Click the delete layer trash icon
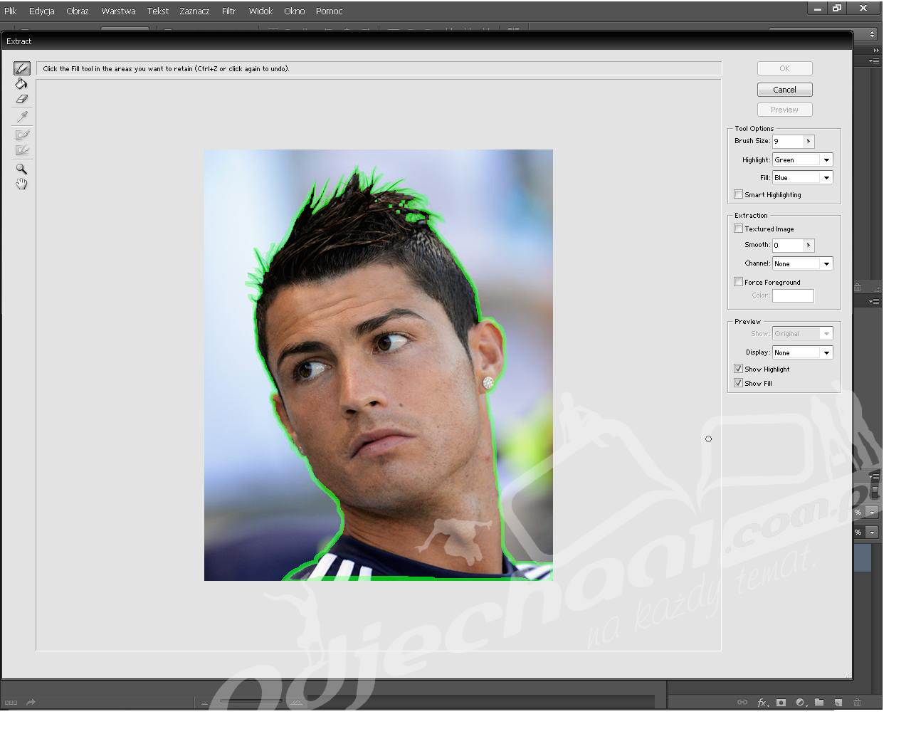The width and height of the screenshot is (911, 729). coord(857,703)
